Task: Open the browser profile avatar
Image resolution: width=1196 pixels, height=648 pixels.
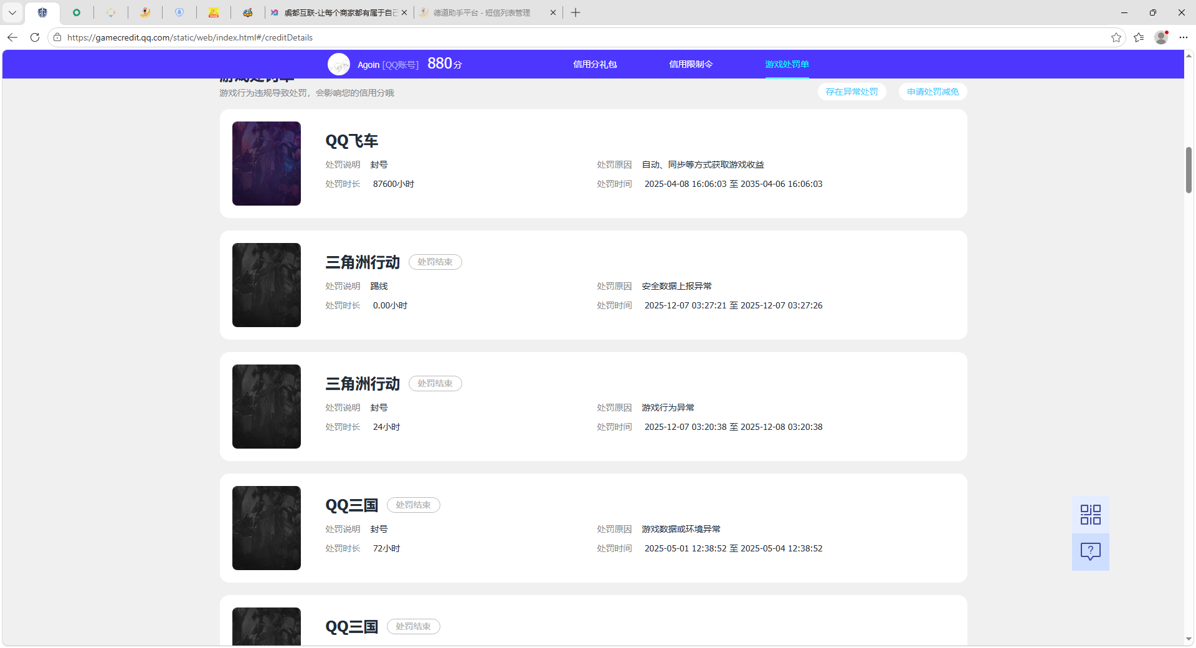Action: point(1161,37)
